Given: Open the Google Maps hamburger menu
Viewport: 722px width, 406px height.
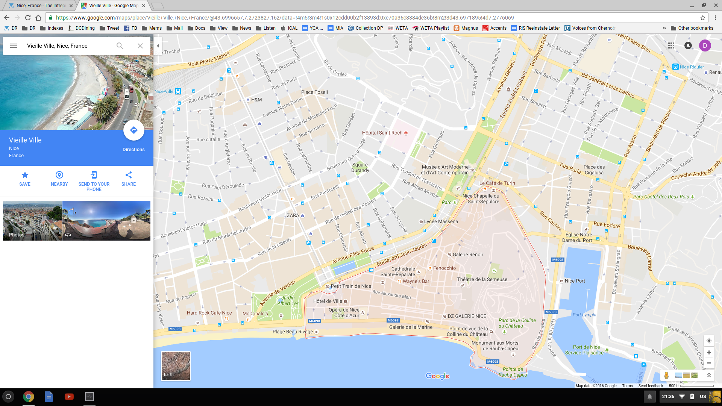Looking at the screenshot, I should tap(14, 46).
